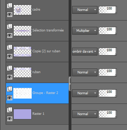The image size is (127, 130).
Task: Select the Copie (2) sur ruban layer
Action: (37, 52)
